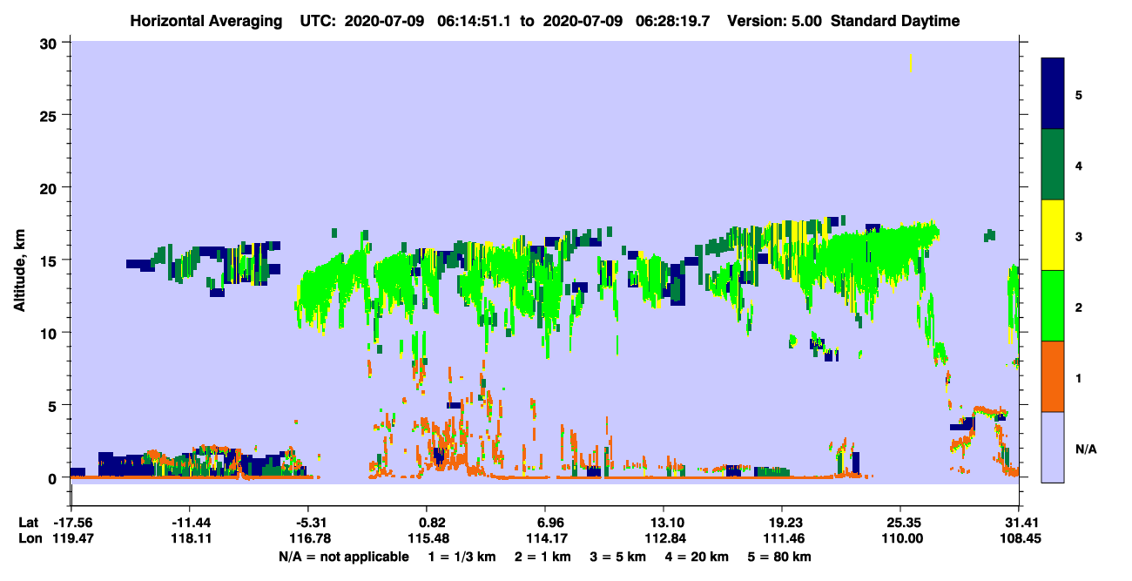Click the "Lon" row label

(30, 538)
